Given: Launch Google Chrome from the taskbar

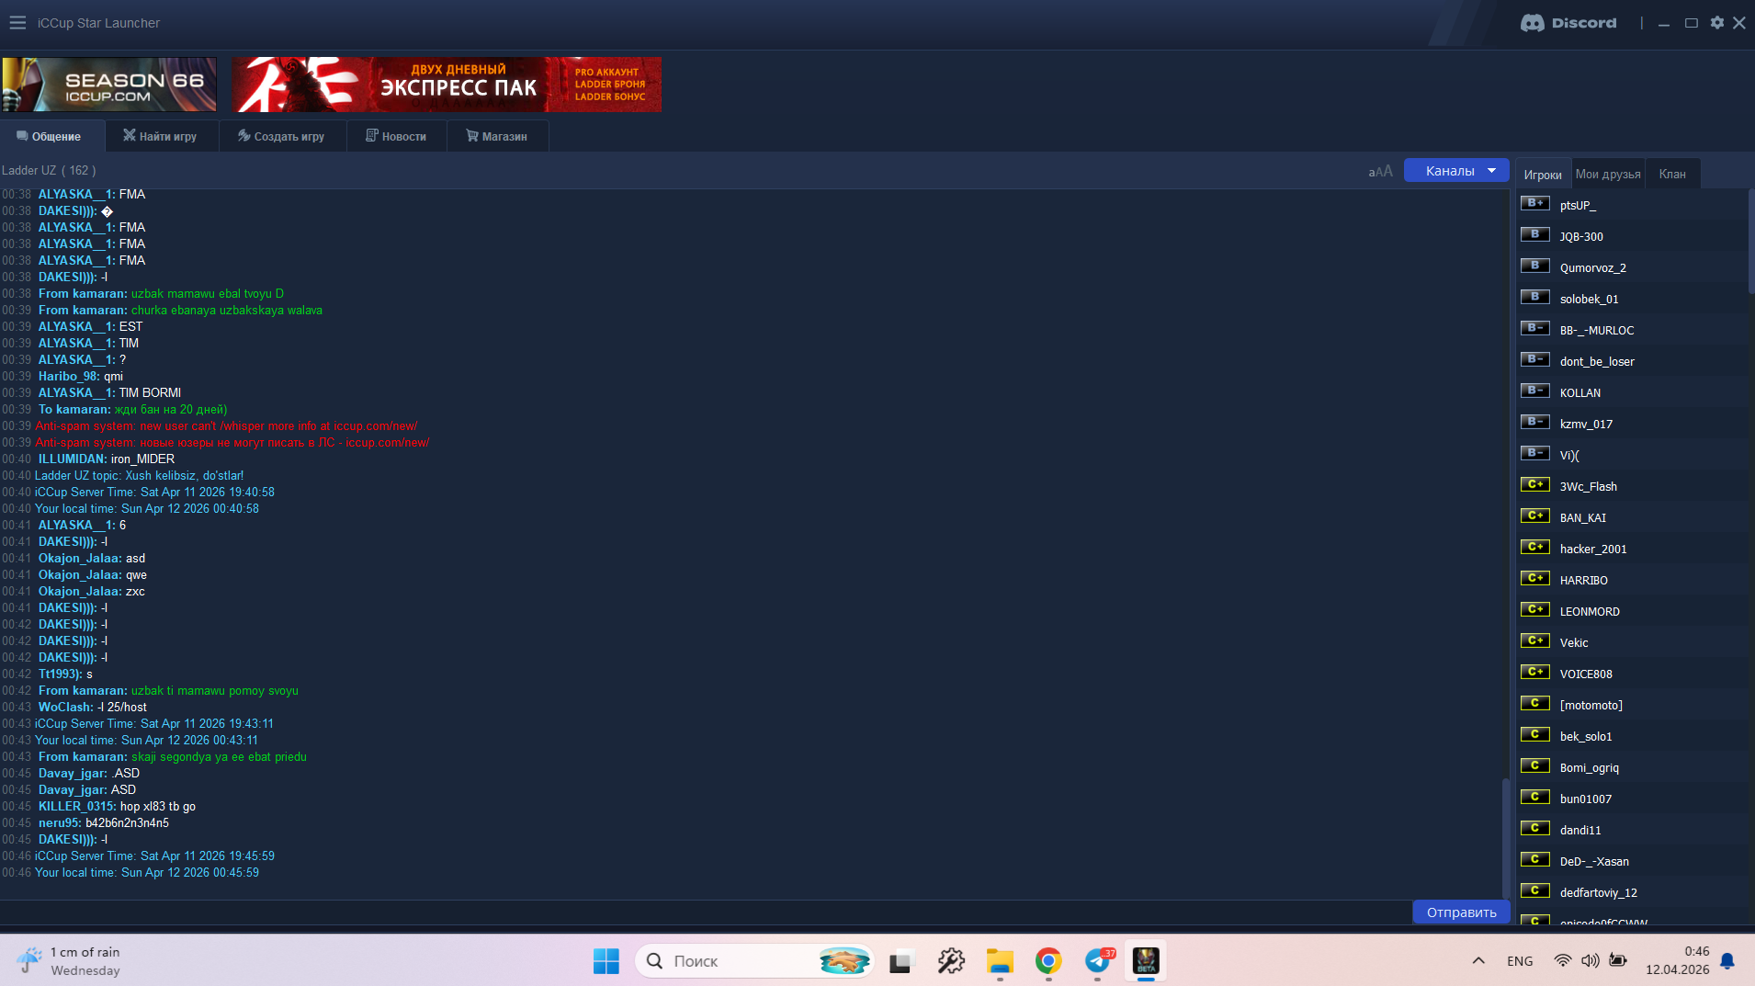Looking at the screenshot, I should coord(1048,961).
